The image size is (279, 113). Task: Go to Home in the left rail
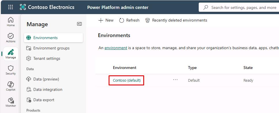click(x=11, y=22)
